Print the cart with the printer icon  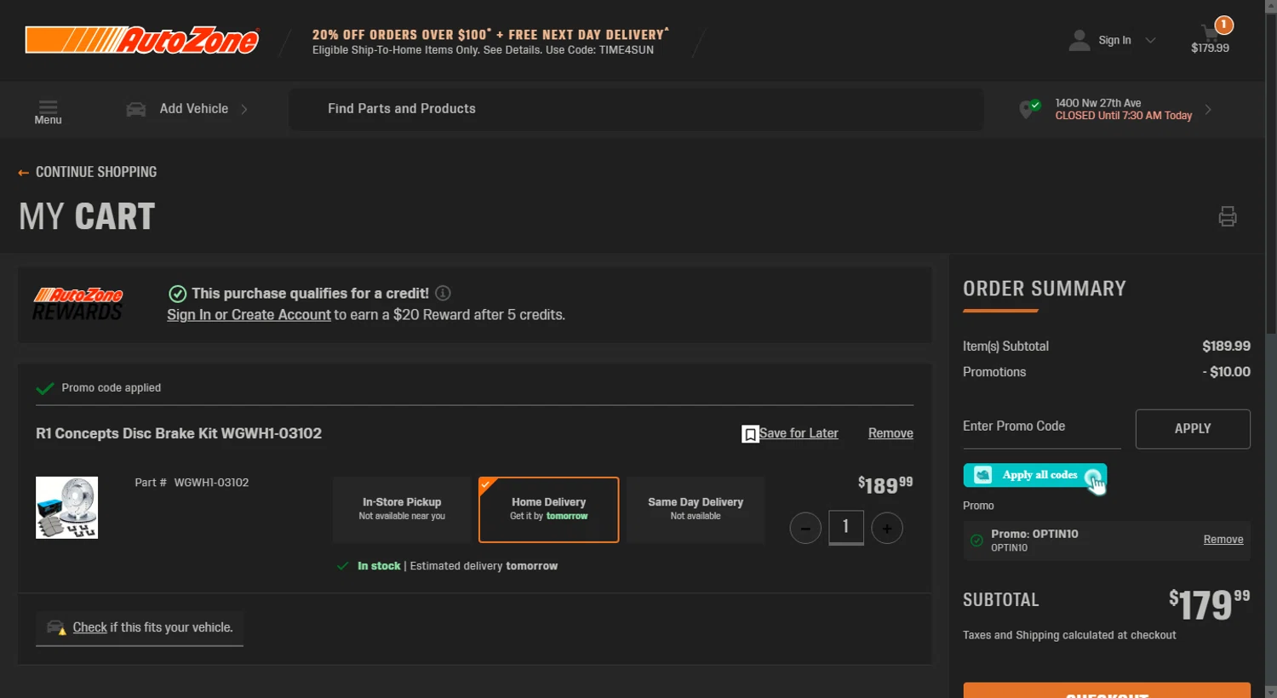point(1228,216)
